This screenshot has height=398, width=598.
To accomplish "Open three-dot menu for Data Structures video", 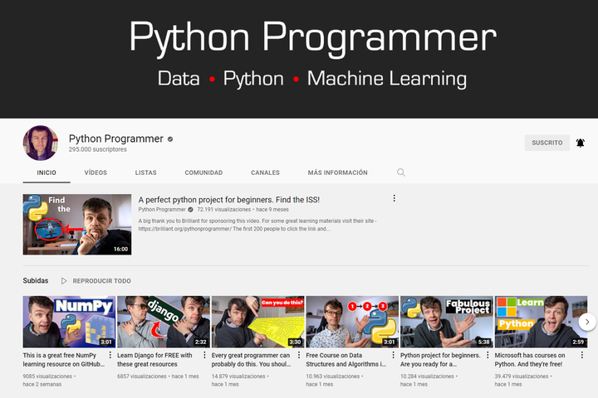I will pyautogui.click(x=393, y=355).
